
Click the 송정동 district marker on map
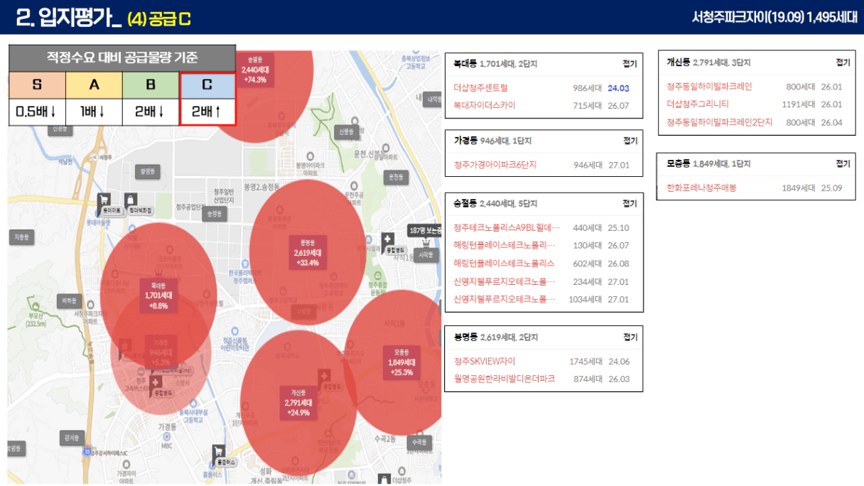point(213,213)
